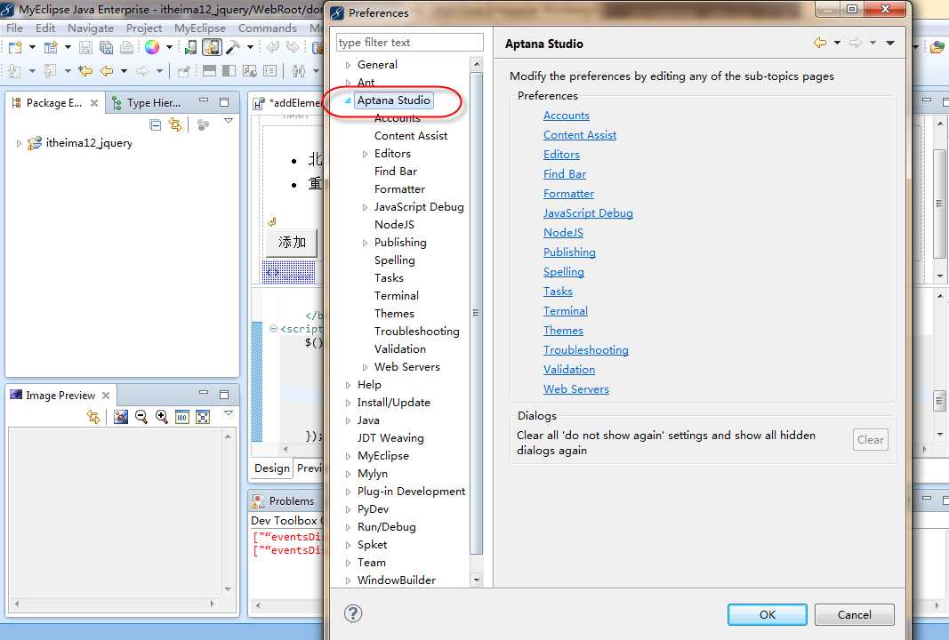Viewport: 949px width, 640px height.
Task: Click the 100 percent size icon in Image Preview
Action: pos(181,417)
